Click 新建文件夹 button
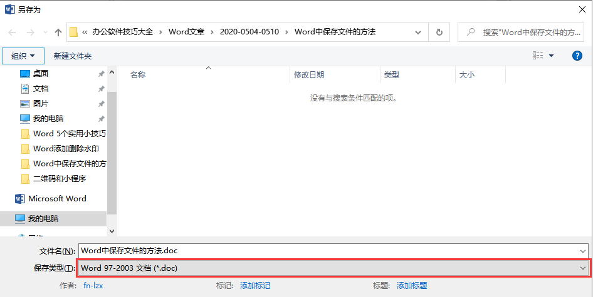Viewport: 593px width, 297px height. coord(73,56)
